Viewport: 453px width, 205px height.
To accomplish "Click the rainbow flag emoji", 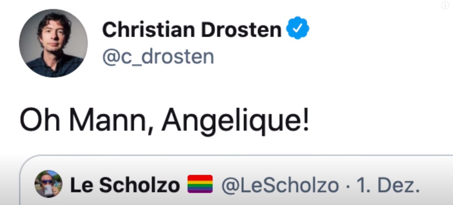I will (200, 184).
